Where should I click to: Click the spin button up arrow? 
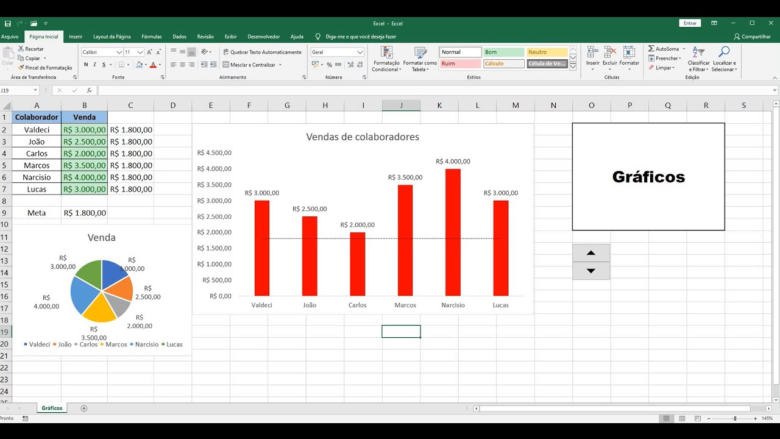591,253
